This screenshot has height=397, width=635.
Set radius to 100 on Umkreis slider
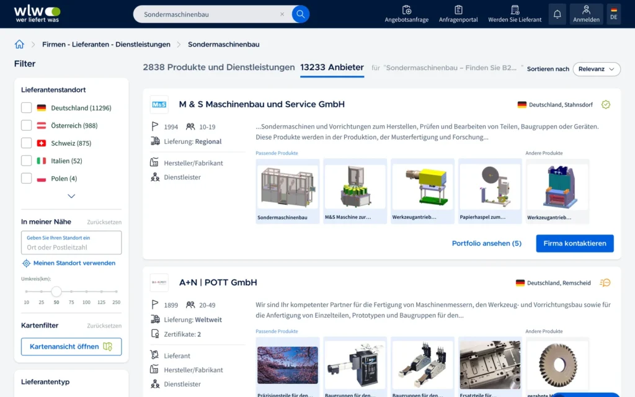[86, 292]
